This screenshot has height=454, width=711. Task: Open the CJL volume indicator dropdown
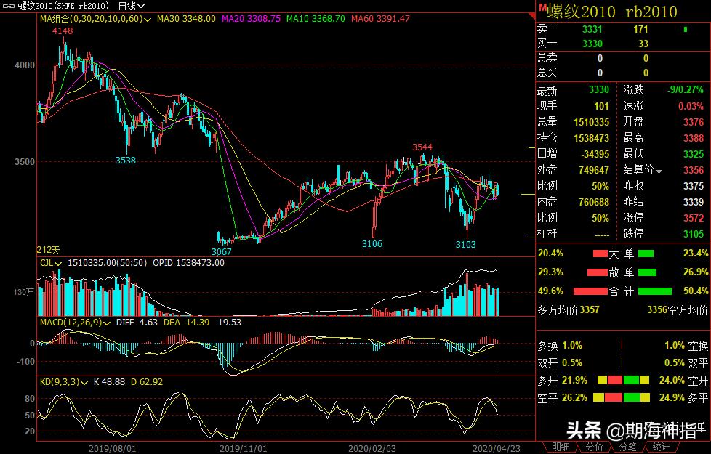tap(58, 263)
